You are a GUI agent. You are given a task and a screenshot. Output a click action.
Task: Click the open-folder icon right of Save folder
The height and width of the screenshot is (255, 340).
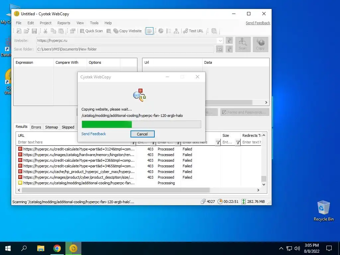click(229, 49)
